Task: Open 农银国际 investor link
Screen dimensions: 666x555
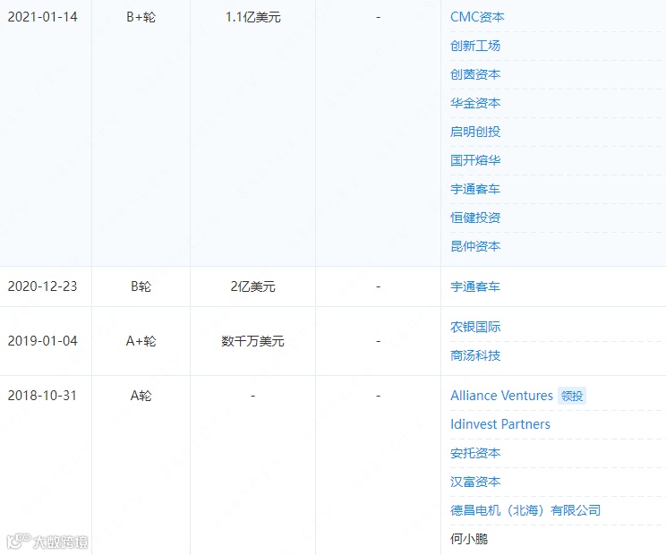Action: pos(474,327)
